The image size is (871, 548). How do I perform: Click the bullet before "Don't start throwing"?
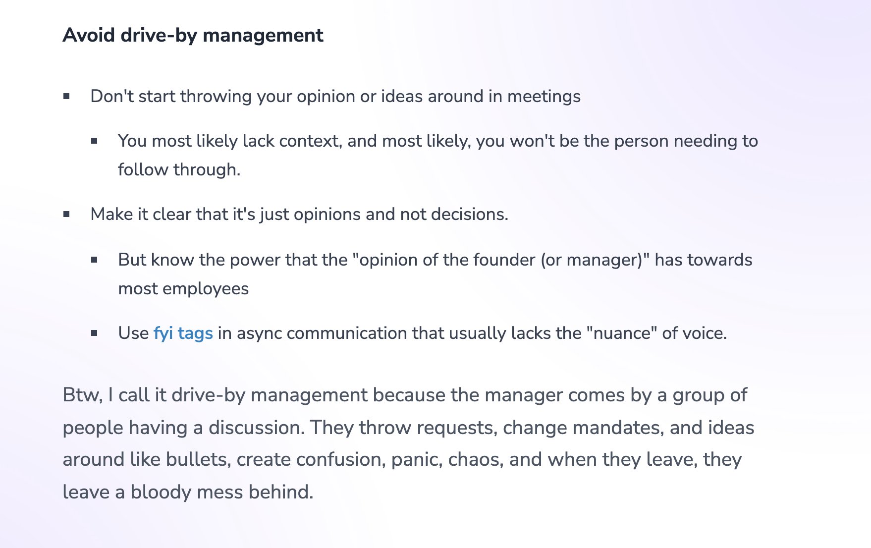tap(66, 96)
